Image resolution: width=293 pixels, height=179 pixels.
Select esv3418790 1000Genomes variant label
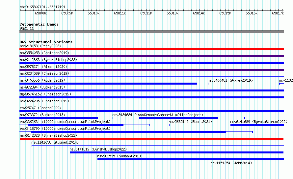tap(65, 129)
